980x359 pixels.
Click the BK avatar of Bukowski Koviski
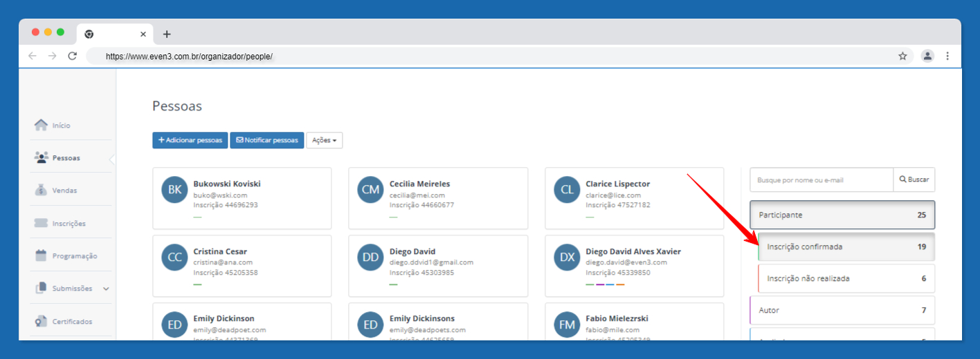[x=174, y=189]
